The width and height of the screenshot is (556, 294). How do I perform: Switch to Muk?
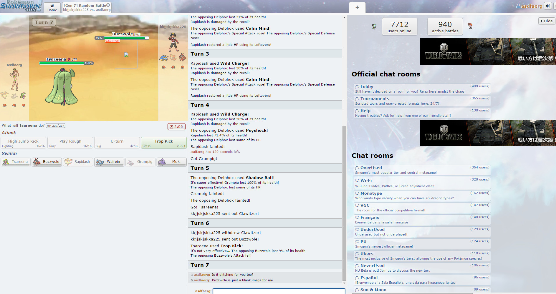[x=171, y=162]
